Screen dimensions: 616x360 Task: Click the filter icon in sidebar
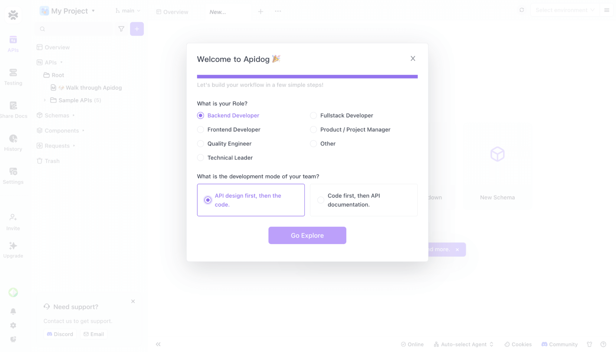(x=121, y=29)
